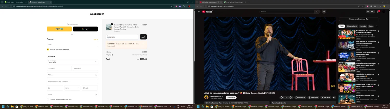Select the El George Harris filter chip
The height and width of the screenshot is (109, 390).
point(352,26)
